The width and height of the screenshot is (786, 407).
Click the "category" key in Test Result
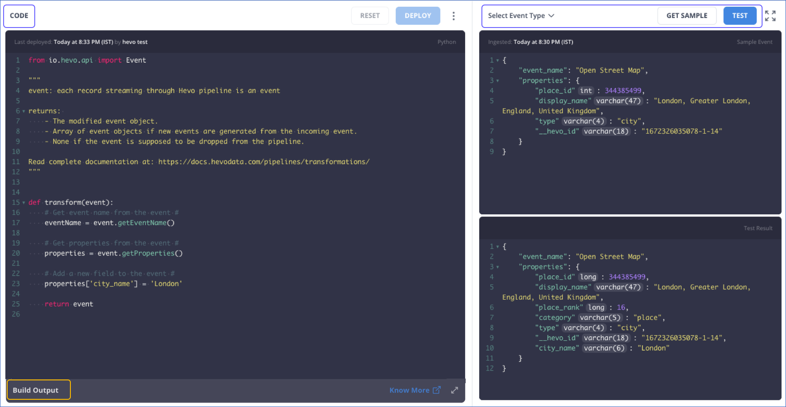click(x=555, y=318)
